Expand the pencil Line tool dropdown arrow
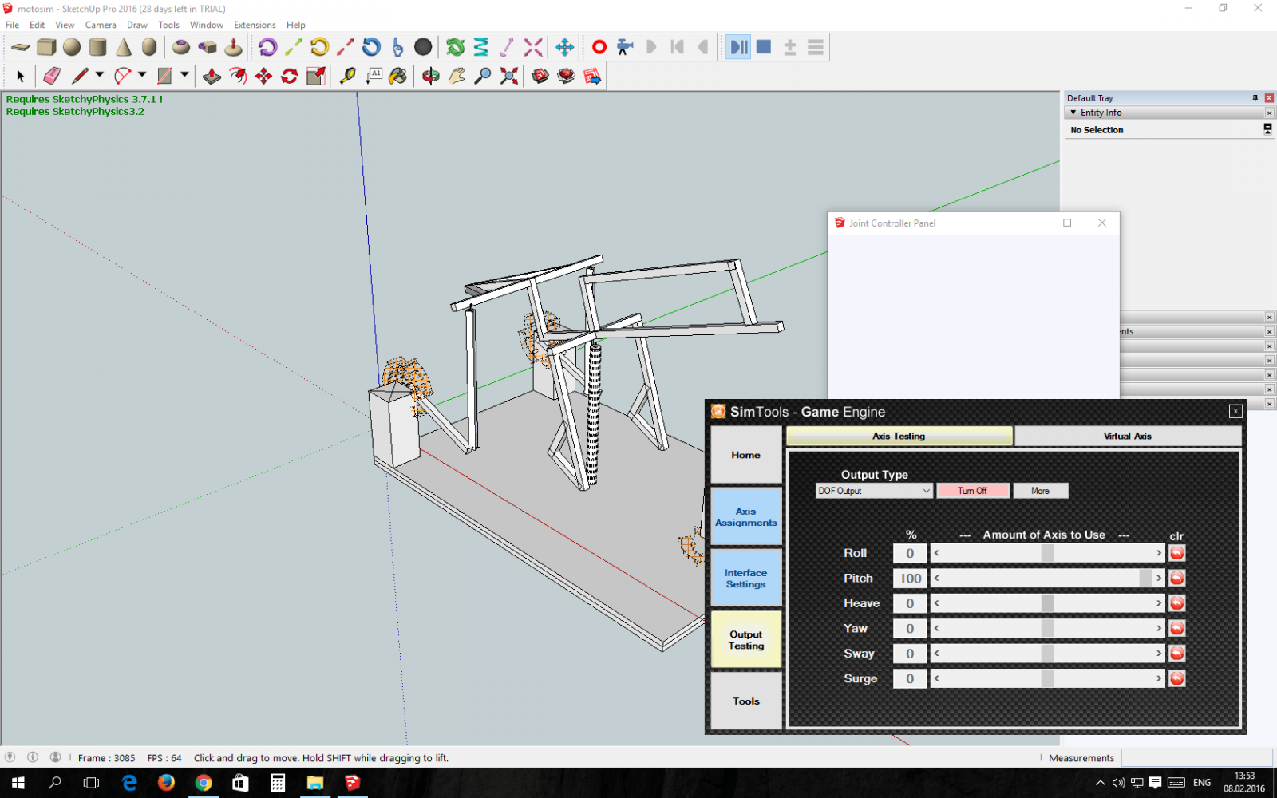The image size is (1277, 798). (x=100, y=75)
